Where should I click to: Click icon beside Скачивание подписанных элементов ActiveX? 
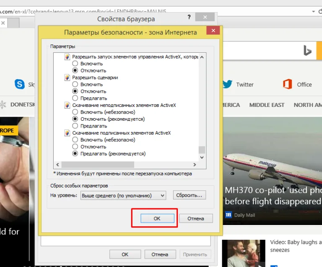67,133
